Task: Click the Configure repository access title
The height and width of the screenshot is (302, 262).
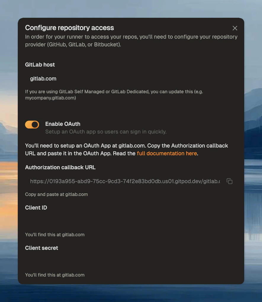Action: 70,28
